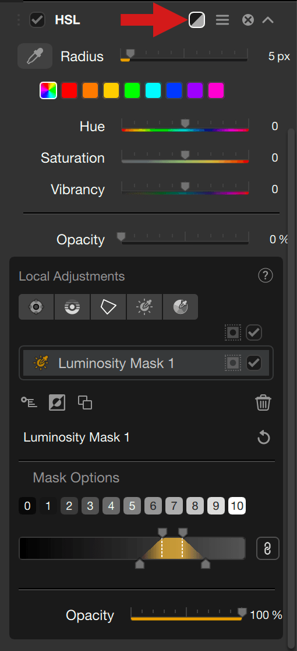The image size is (297, 651).
Task: Disable the Luminosity Mask 1 checkbox
Action: (253, 363)
